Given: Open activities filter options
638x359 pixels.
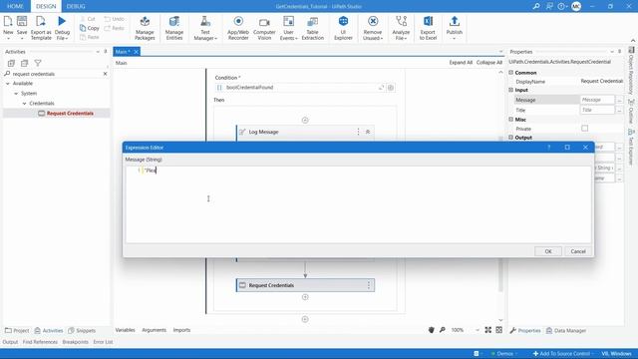Looking at the screenshot, I should coord(38,63).
